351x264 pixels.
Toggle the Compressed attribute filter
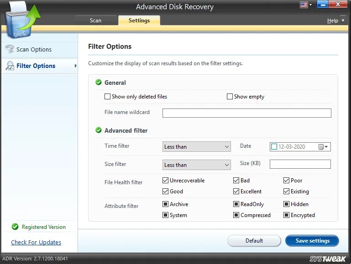pos(236,215)
